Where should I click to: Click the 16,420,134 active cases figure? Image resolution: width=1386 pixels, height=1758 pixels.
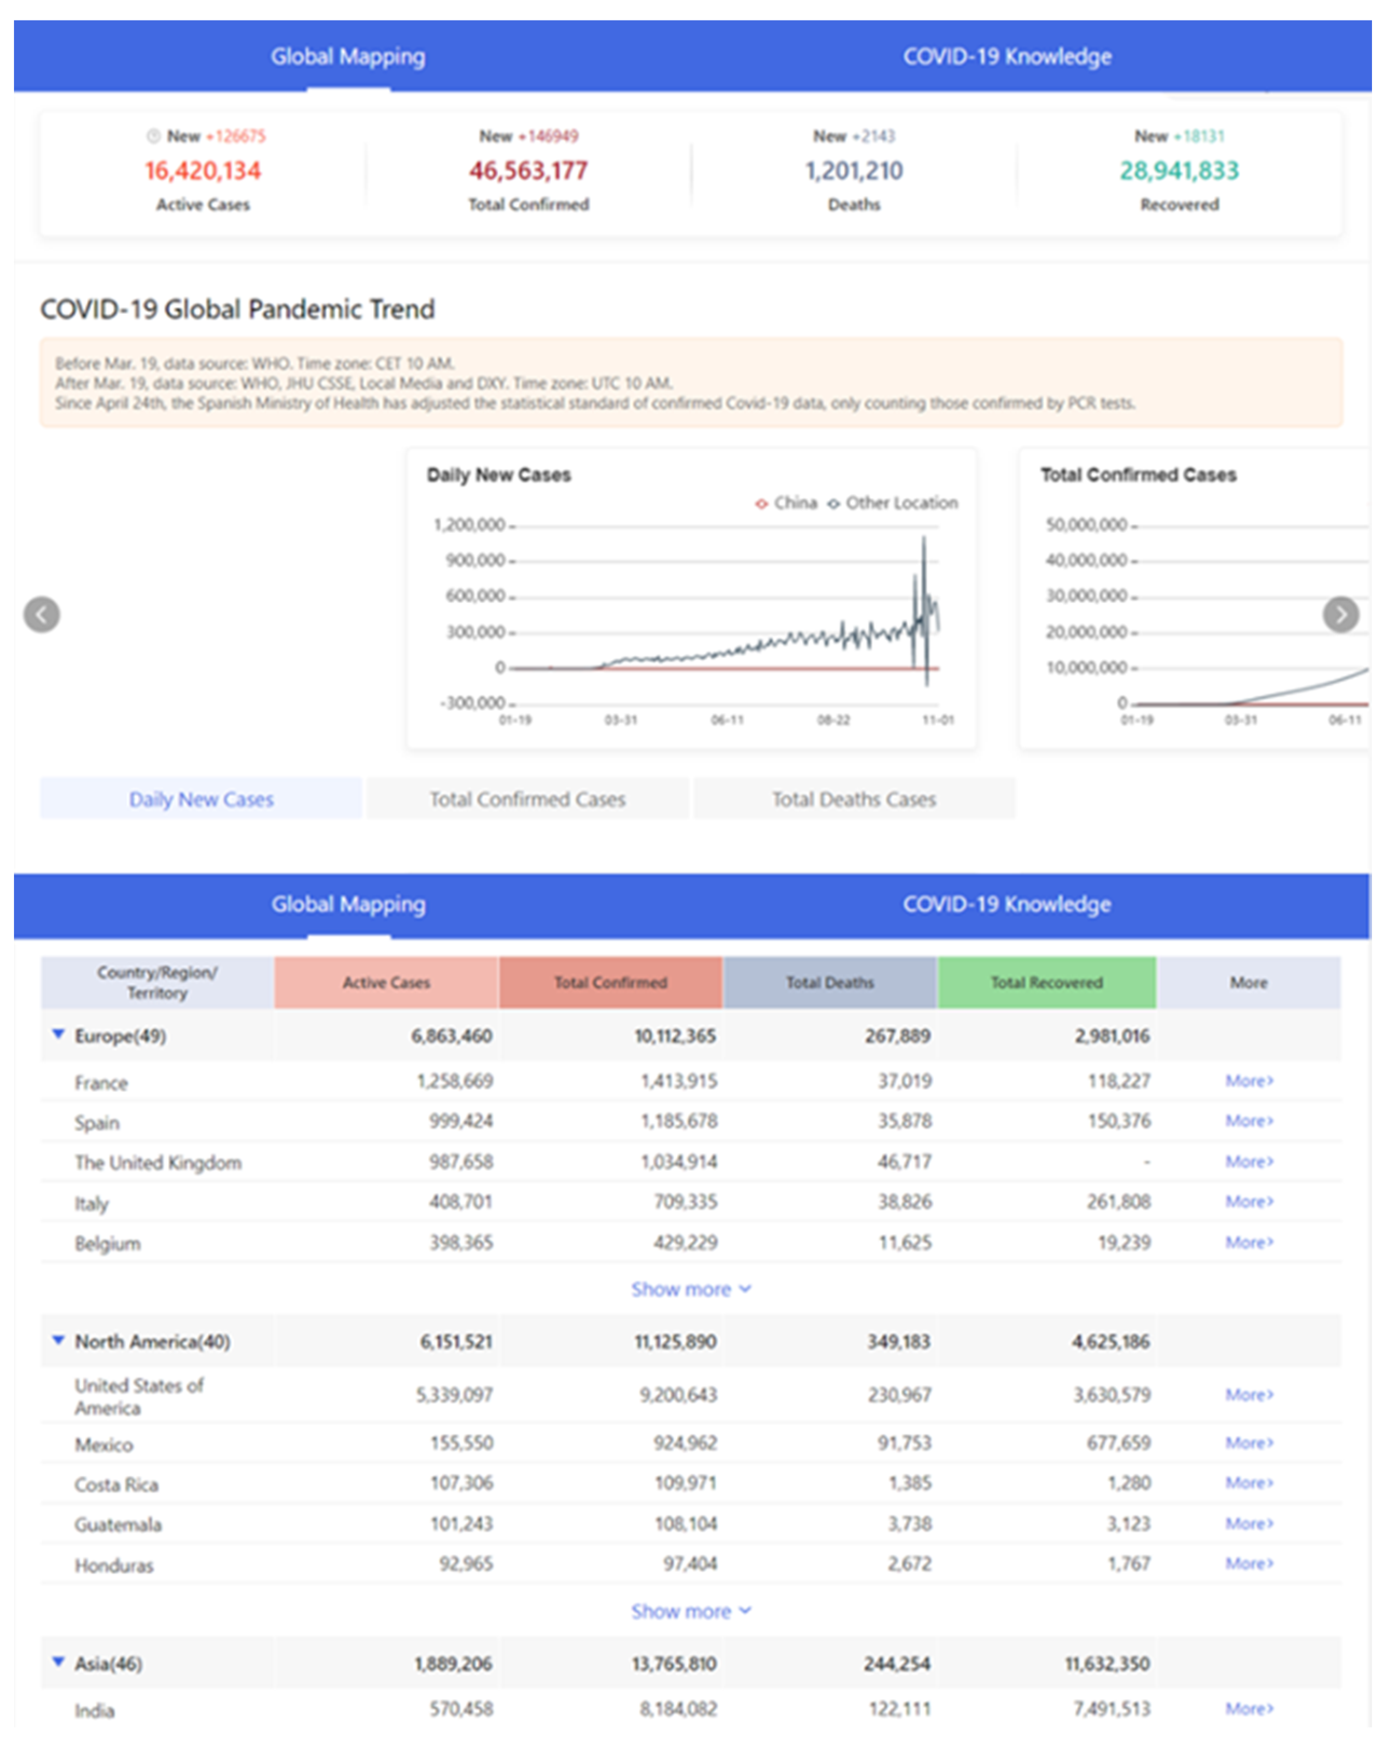(203, 170)
